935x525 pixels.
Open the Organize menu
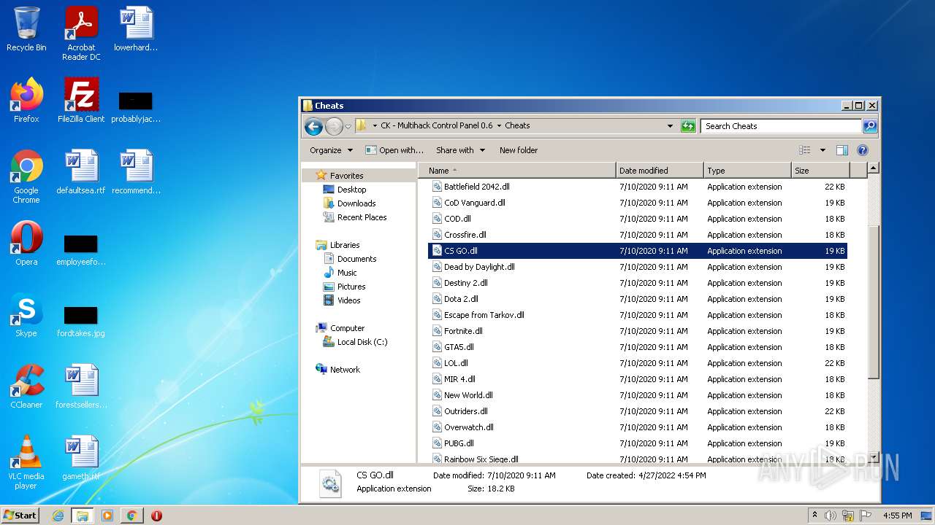click(x=331, y=150)
